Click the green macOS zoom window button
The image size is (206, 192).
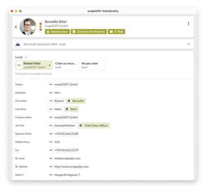20,11
